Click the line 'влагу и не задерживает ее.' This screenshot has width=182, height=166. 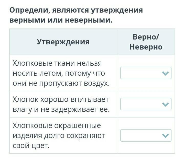click(61, 110)
